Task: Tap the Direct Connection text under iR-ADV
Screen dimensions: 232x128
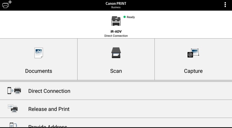Action: point(116,36)
